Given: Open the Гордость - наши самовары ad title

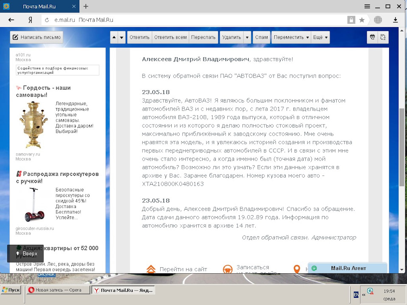Looking at the screenshot, I should [x=43, y=91].
